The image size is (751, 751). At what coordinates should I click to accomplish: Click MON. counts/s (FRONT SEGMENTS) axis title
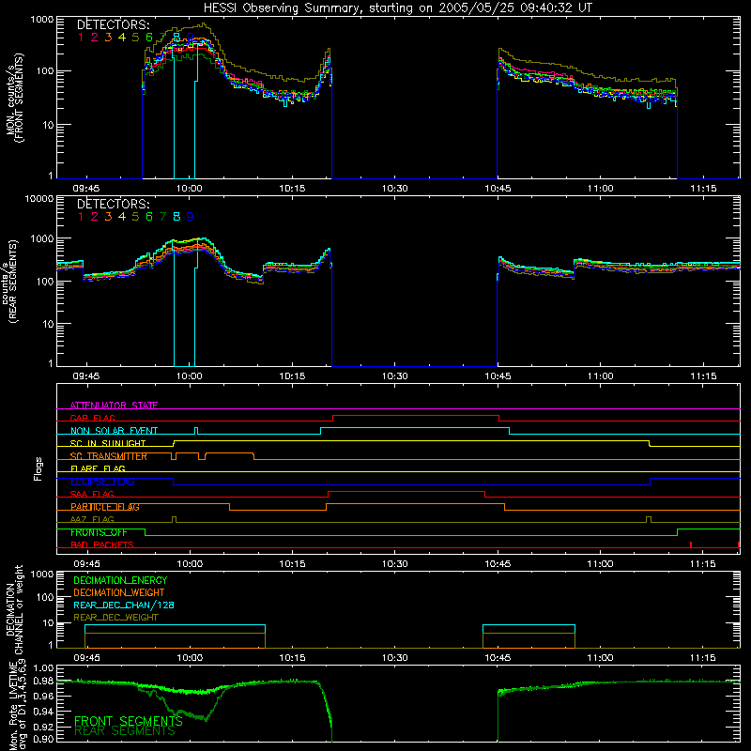tap(14, 99)
